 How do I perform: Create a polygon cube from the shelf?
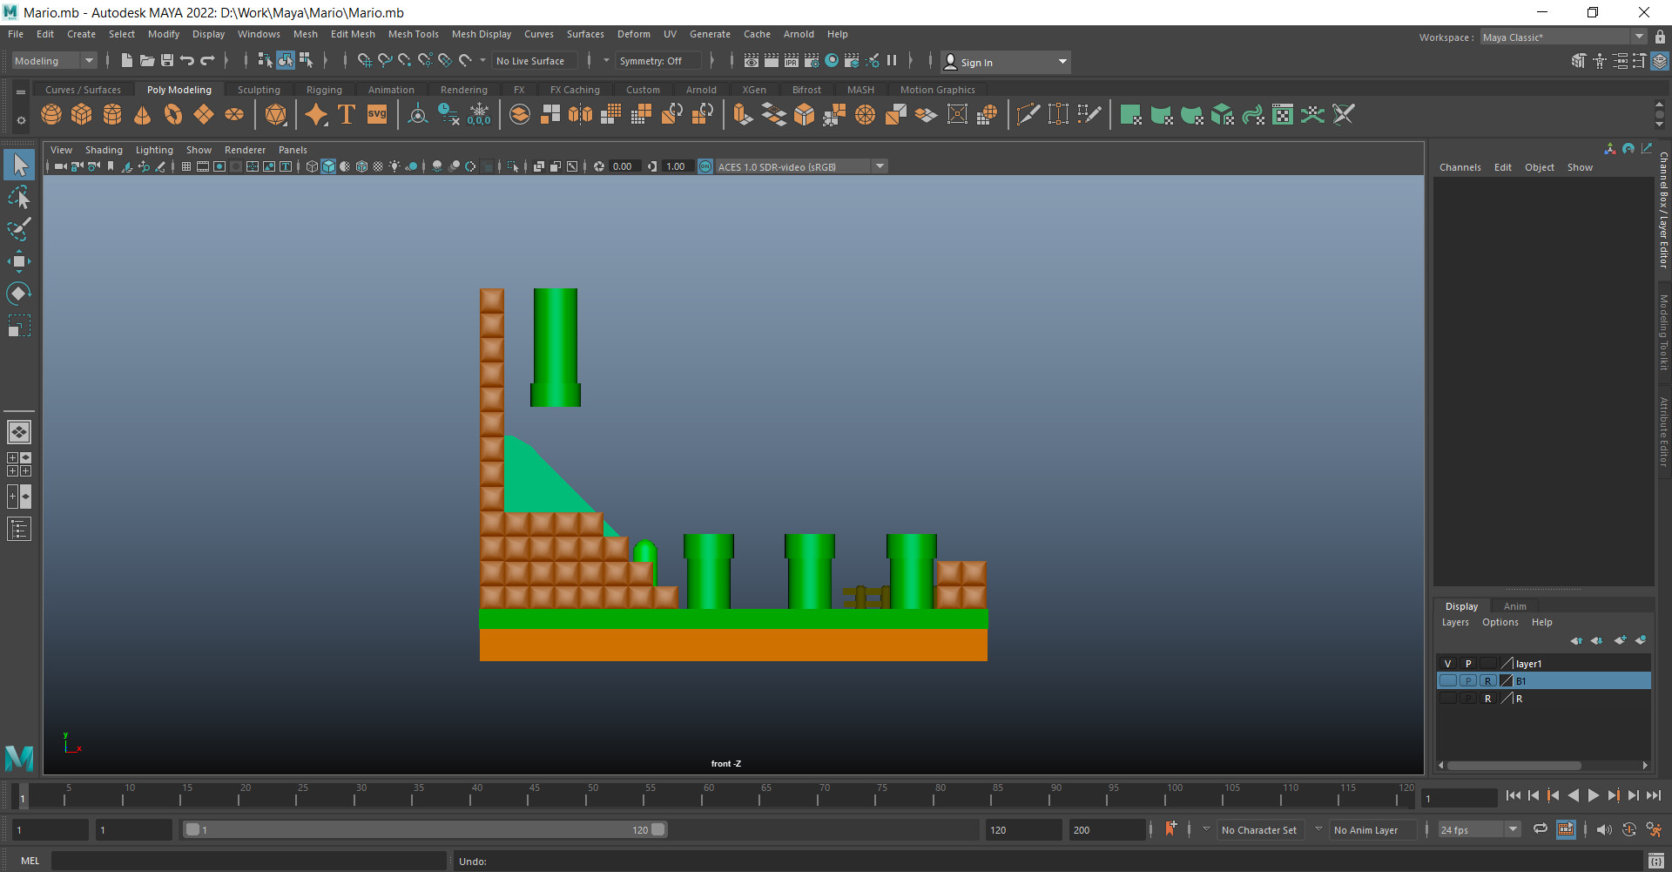click(82, 115)
